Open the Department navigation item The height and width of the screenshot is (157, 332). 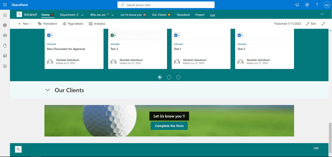tap(69, 15)
